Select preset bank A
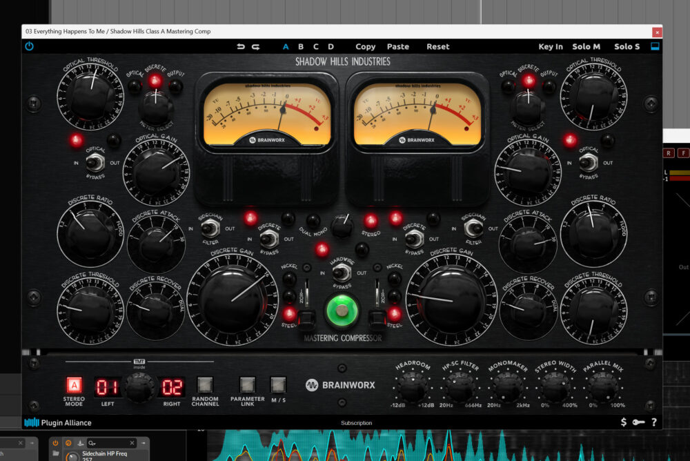Image resolution: width=690 pixels, height=461 pixels. (x=286, y=47)
